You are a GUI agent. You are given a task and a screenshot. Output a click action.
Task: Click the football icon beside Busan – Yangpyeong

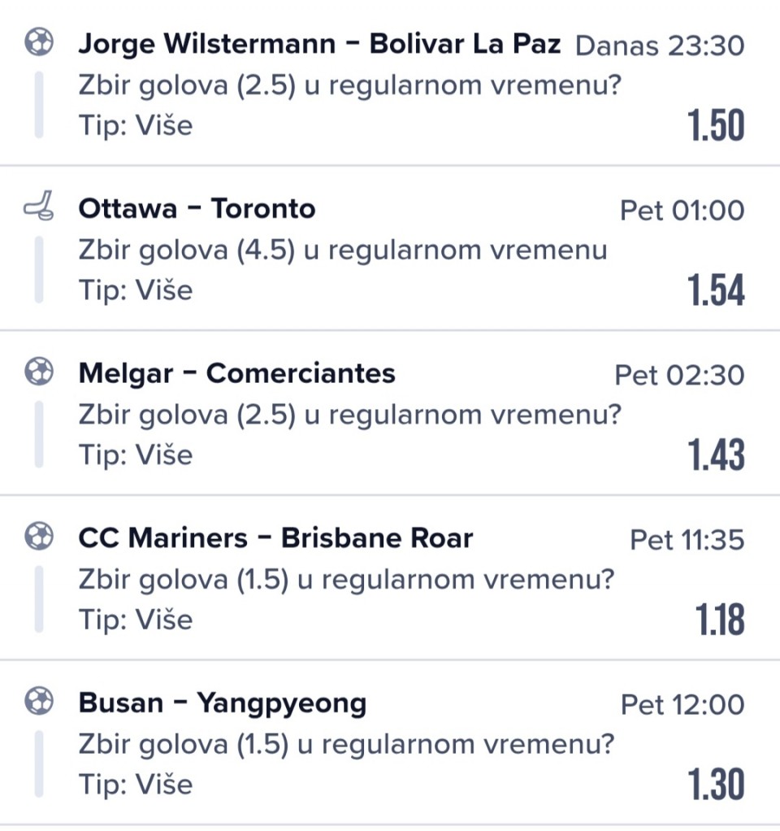pyautogui.click(x=39, y=701)
